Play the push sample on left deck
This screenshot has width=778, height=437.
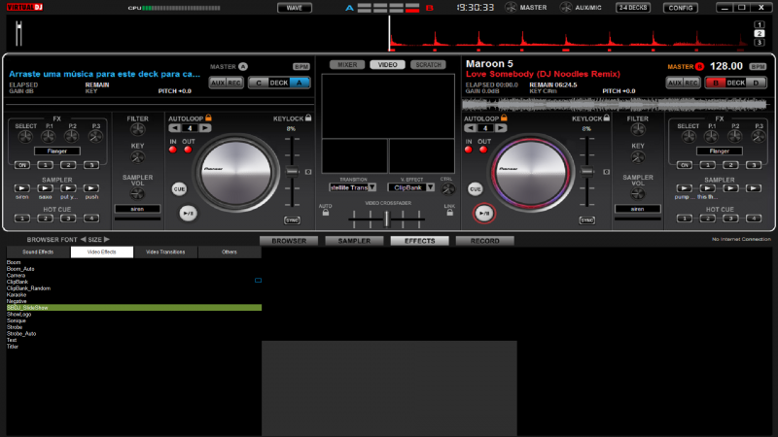coord(91,188)
